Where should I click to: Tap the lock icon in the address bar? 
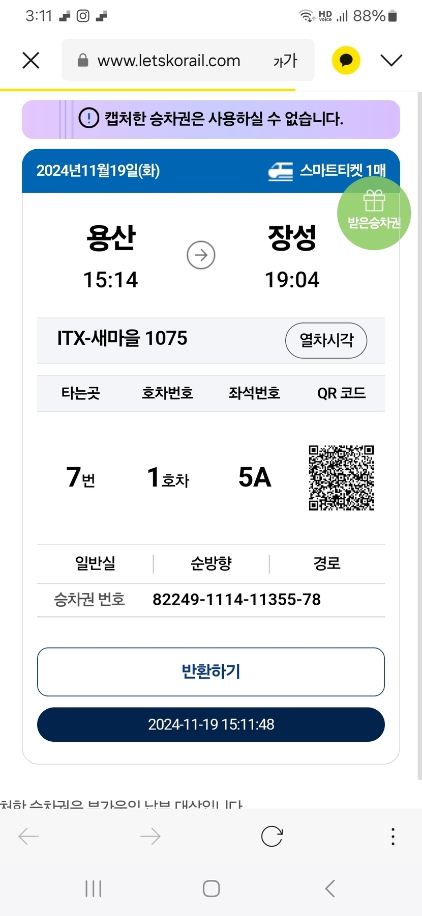83,61
